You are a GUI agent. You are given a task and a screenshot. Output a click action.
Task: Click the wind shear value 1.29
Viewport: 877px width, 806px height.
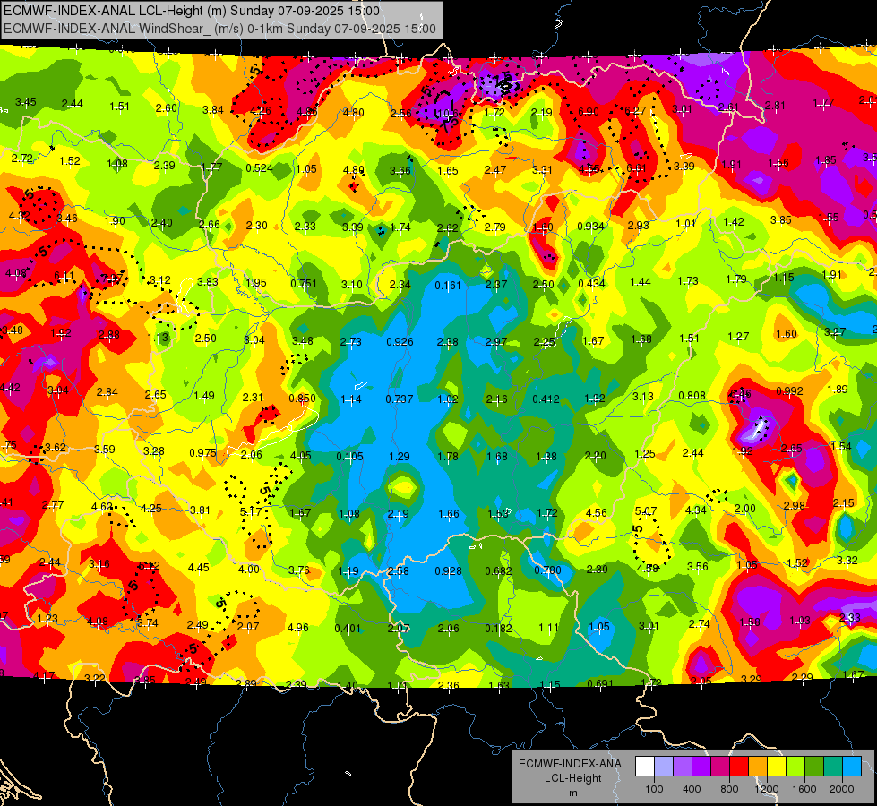point(400,457)
